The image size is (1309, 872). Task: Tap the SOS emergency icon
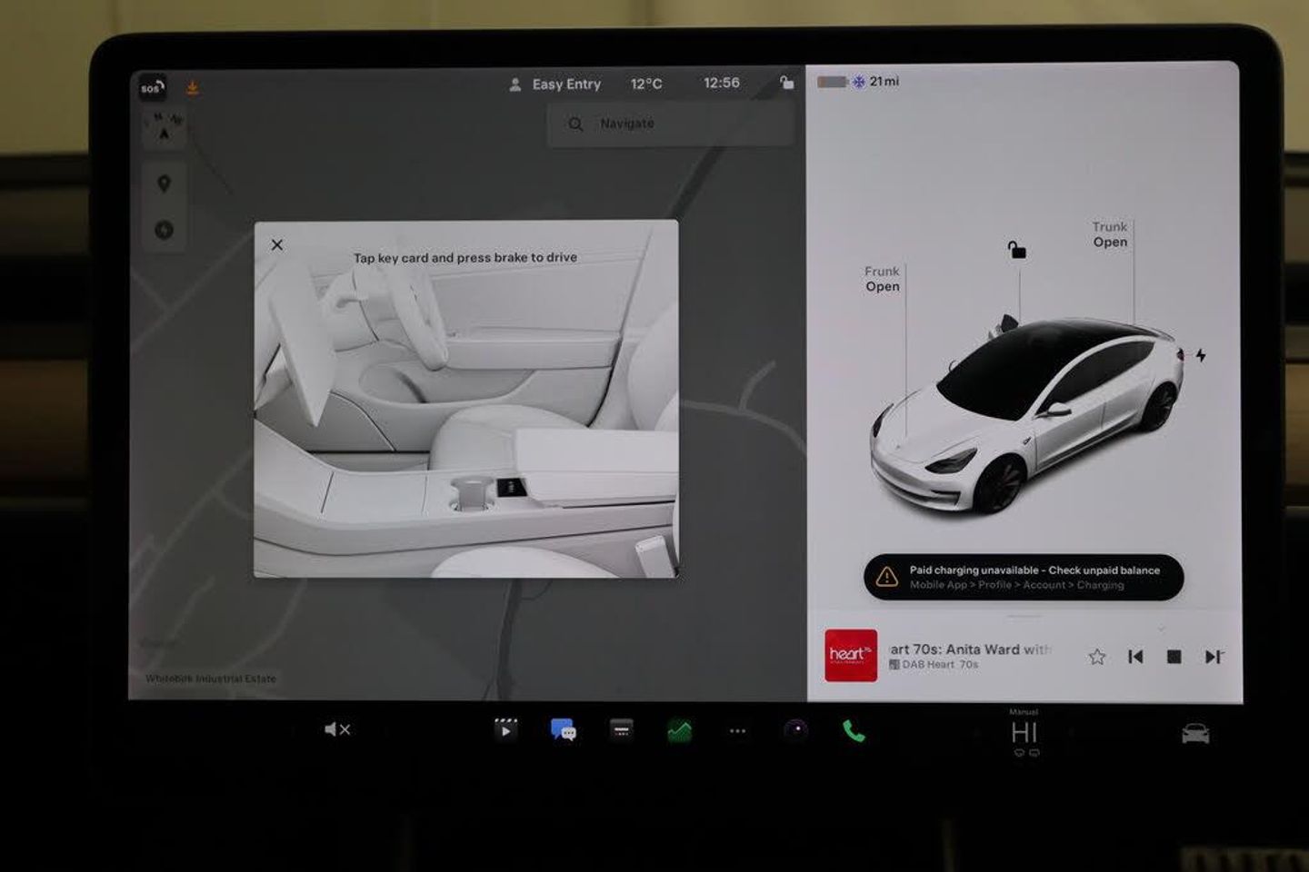(152, 88)
